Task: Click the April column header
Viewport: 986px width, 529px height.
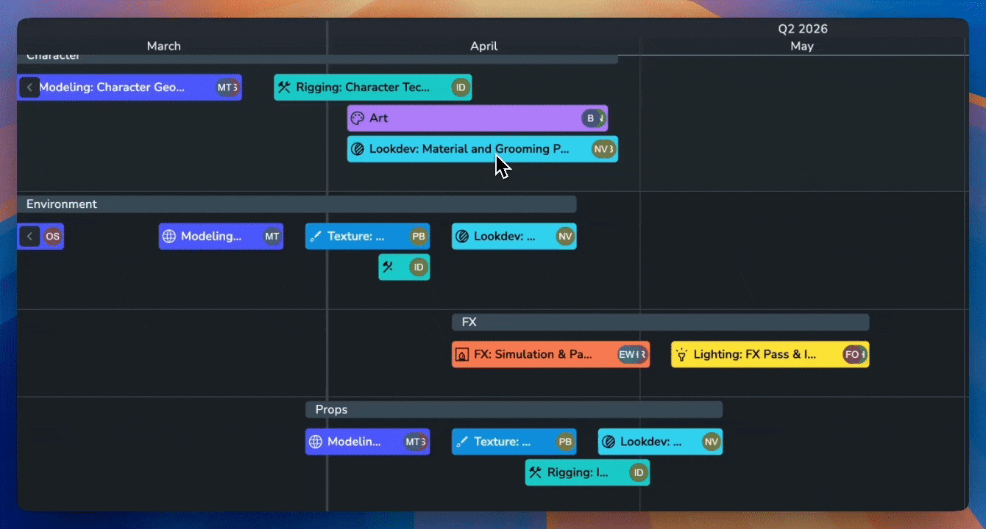Action: tap(483, 46)
